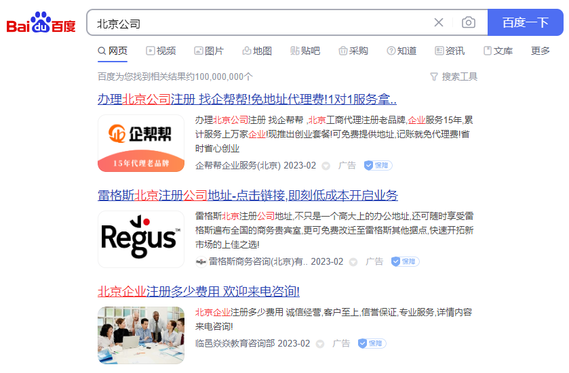Click small Regus icon before 雷格斯商务咨询
The image size is (569, 373).
point(201,261)
